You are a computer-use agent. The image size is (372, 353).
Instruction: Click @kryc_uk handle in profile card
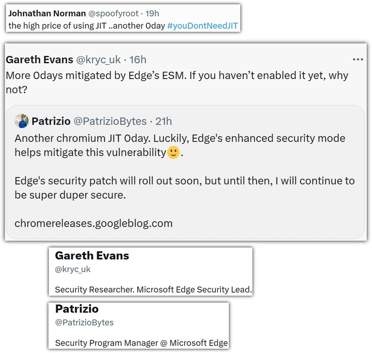pos(73,269)
